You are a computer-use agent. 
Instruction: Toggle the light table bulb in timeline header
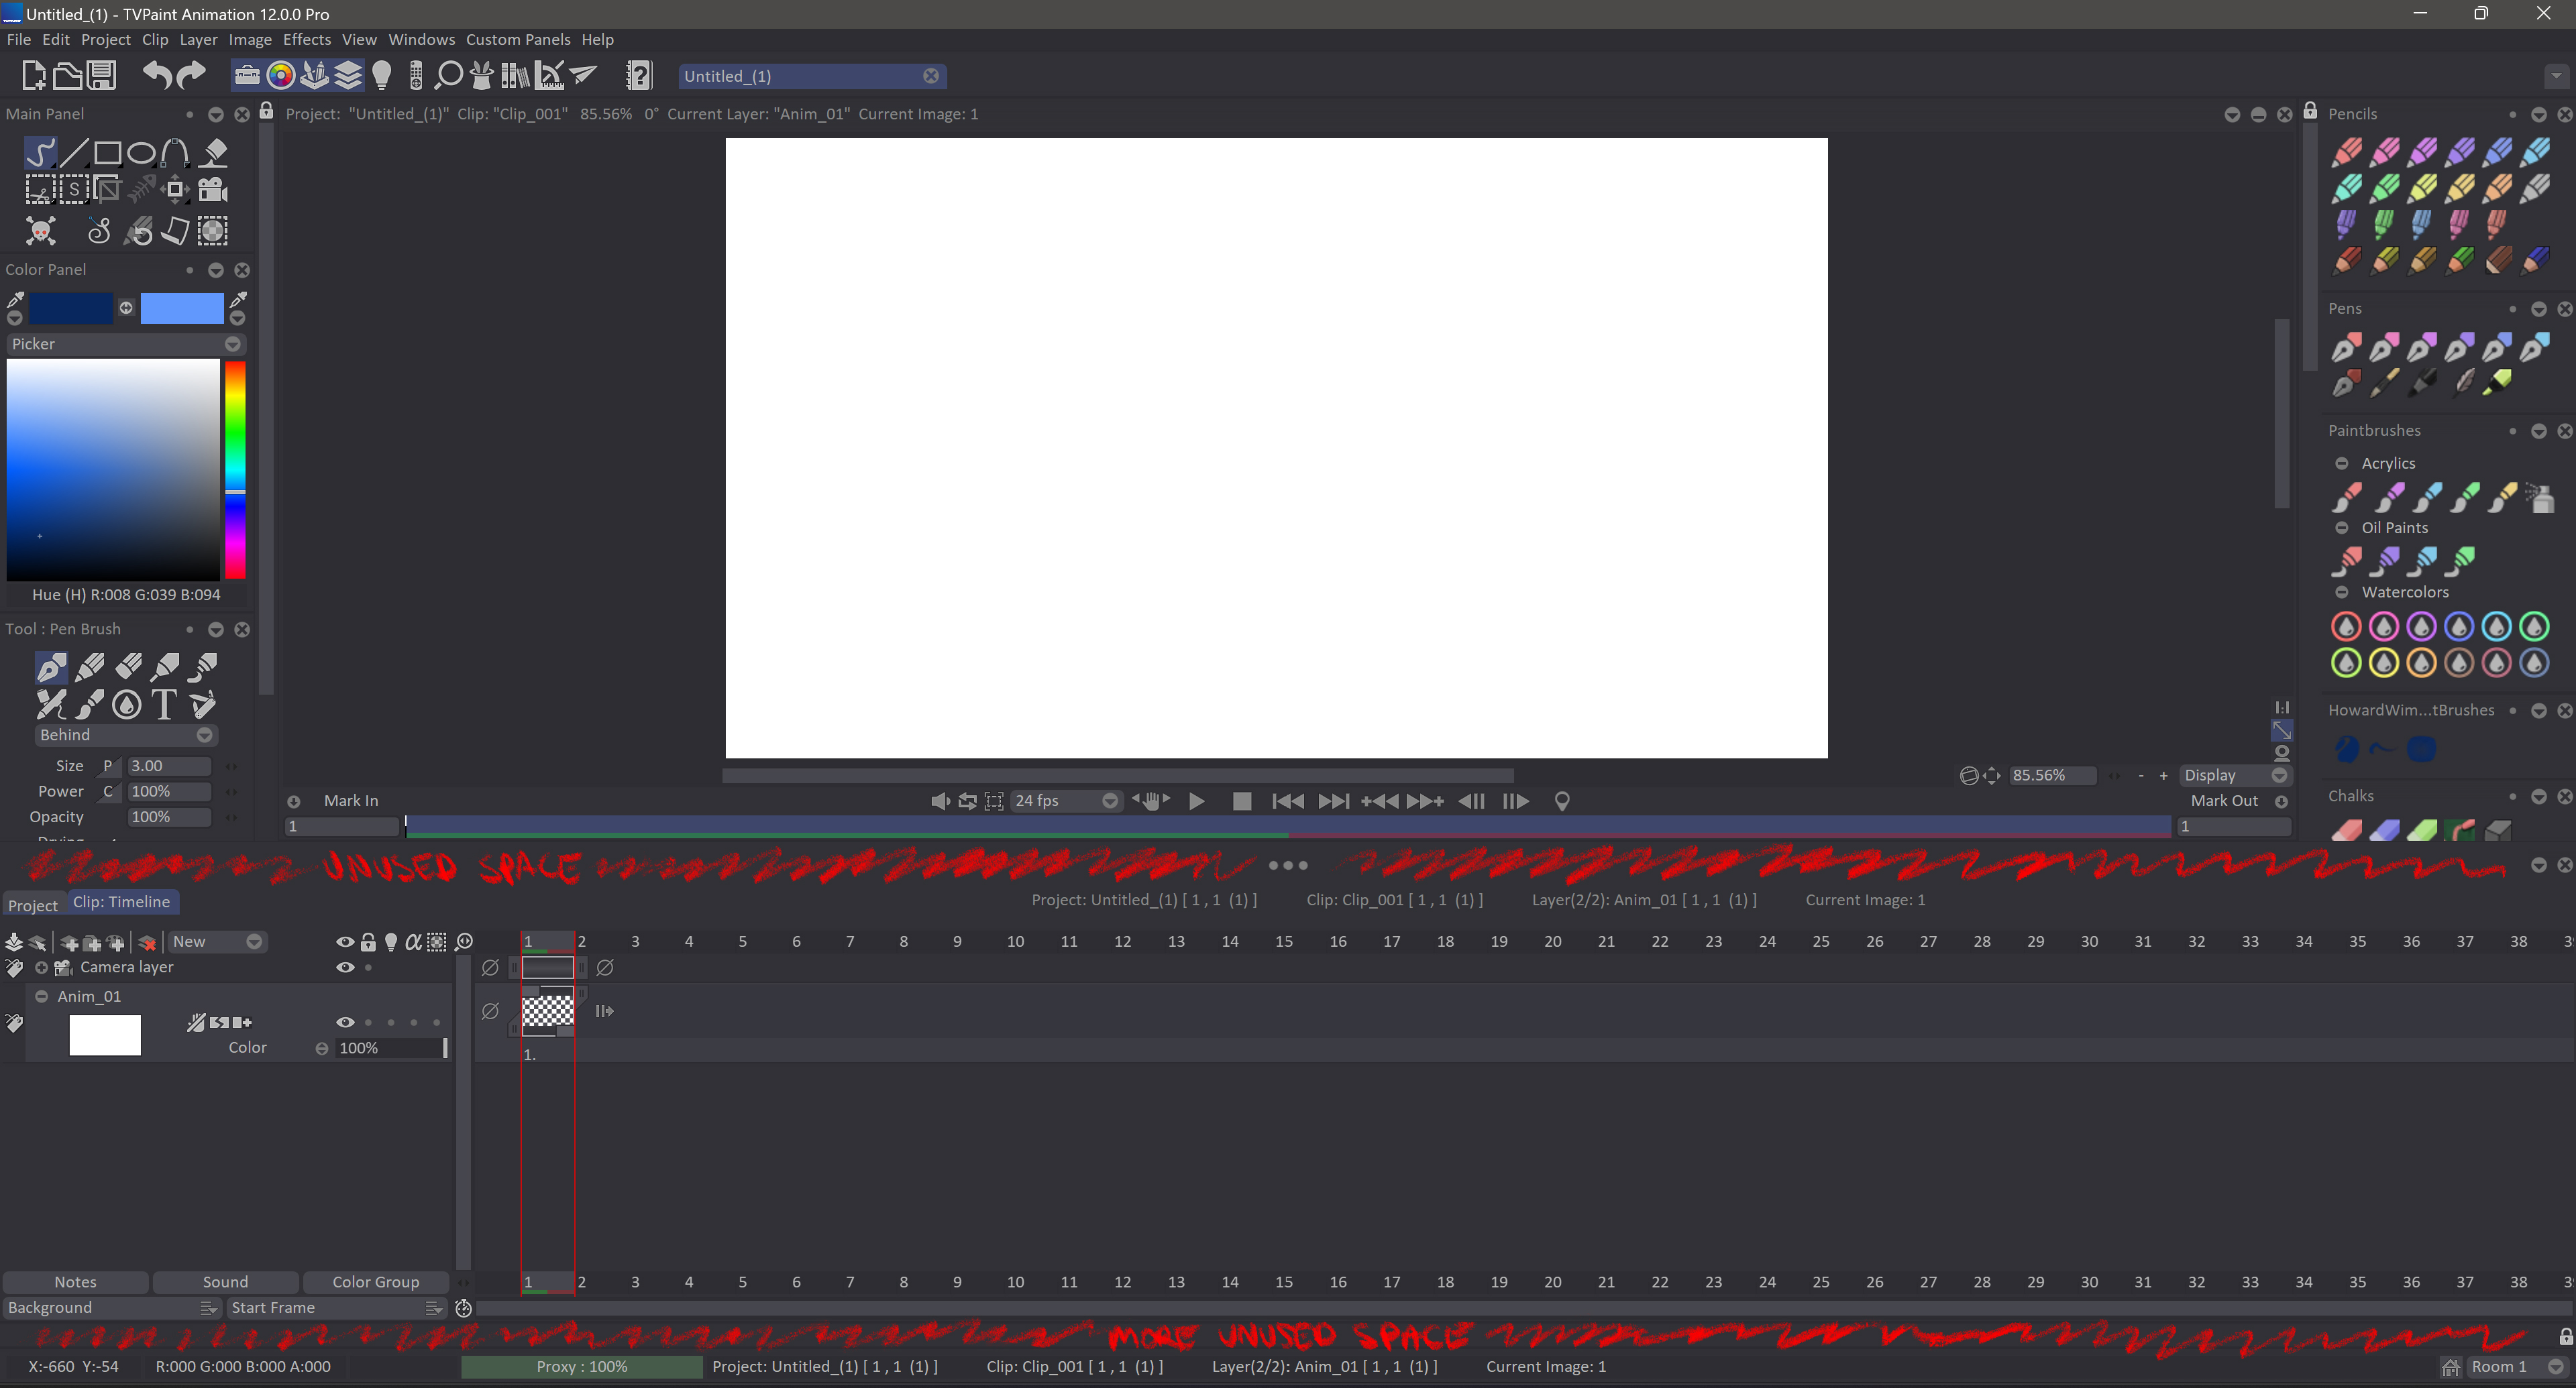click(391, 941)
